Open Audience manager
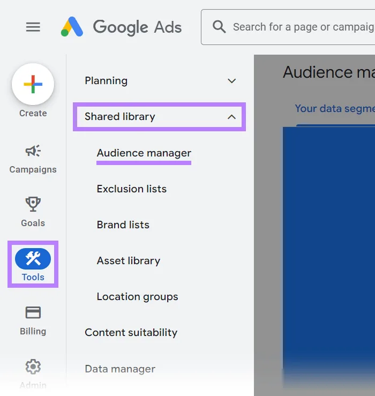Image resolution: width=375 pixels, height=396 pixels. [x=144, y=153]
